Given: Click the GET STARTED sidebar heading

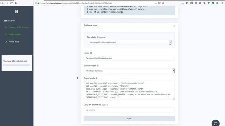Looking at the screenshot, I should pos(9,21).
